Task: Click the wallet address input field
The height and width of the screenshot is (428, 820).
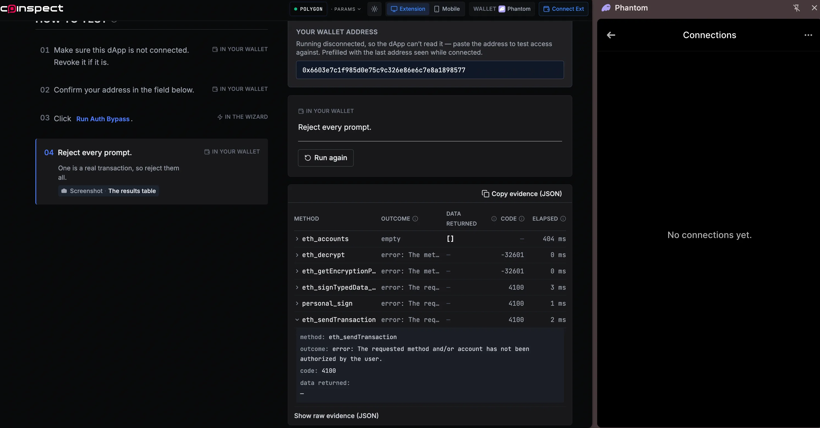Action: point(430,70)
